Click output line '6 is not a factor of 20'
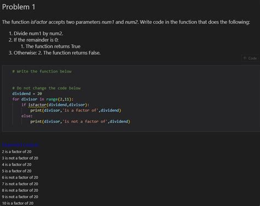Viewport: 260px width, 206px height. coord(20,178)
